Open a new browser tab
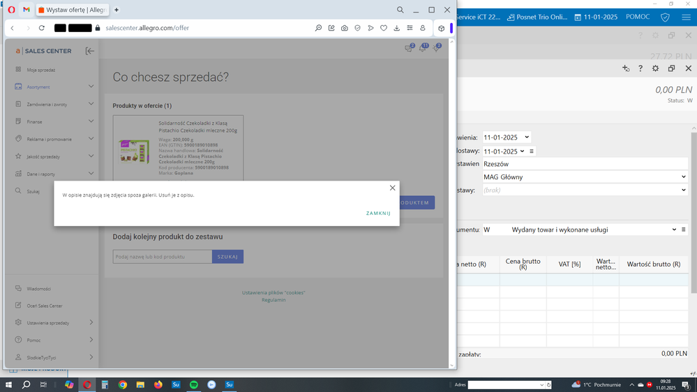Screen dimensions: 697x392 117,10
